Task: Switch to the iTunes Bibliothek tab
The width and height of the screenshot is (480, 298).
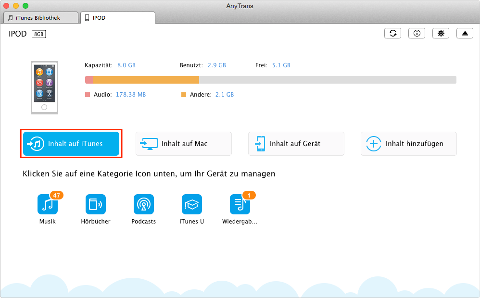Action: click(x=41, y=18)
